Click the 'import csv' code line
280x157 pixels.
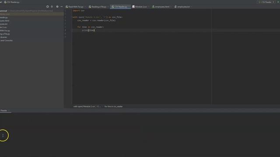tap(79, 10)
